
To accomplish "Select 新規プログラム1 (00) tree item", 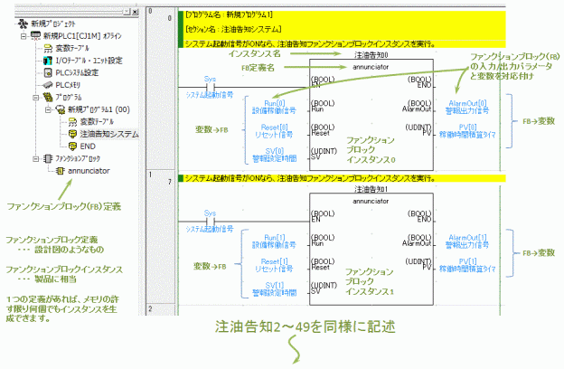I will pos(99,109).
